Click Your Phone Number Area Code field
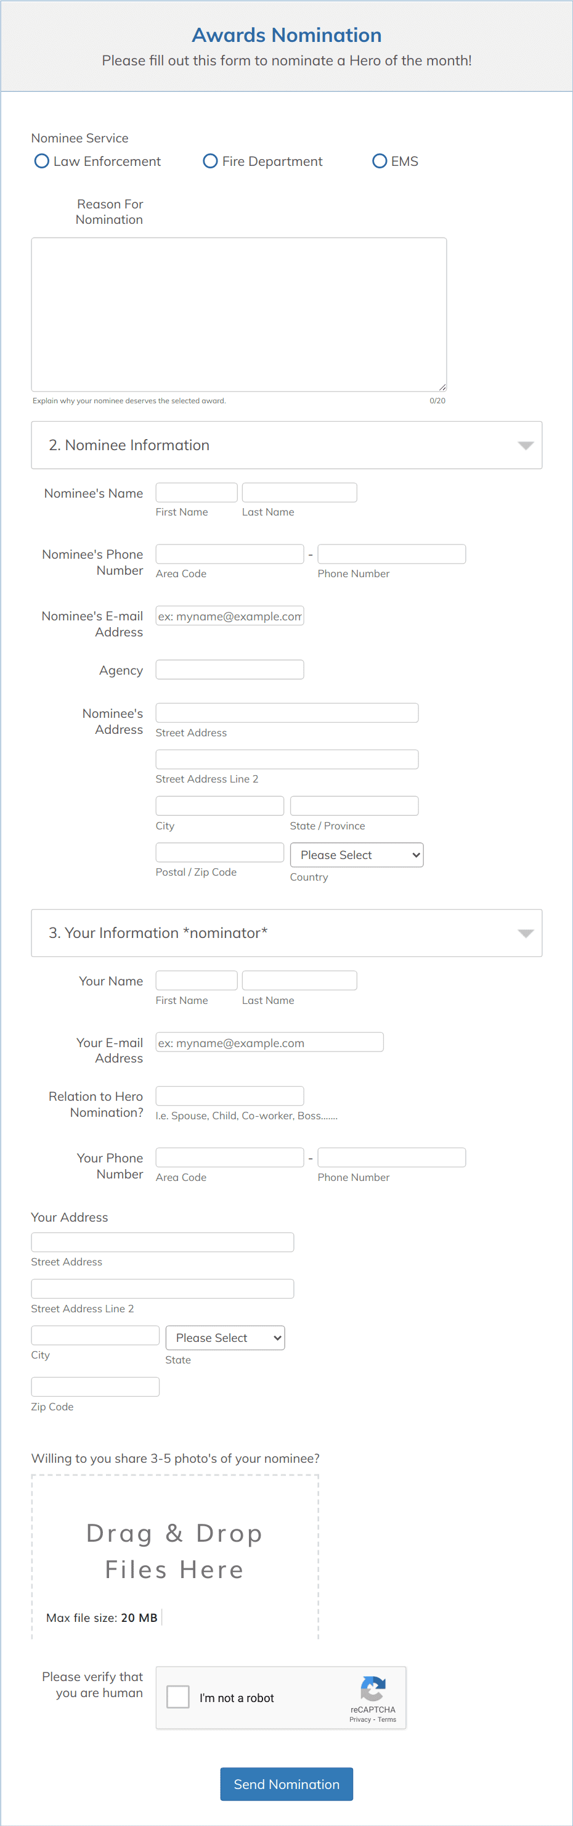This screenshot has height=1826, width=573. click(229, 1157)
